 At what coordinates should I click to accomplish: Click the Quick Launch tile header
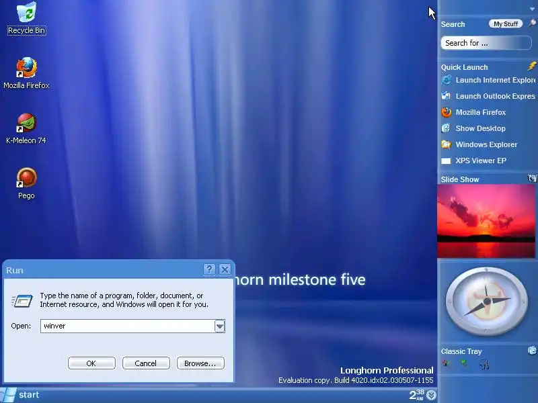[x=464, y=67]
